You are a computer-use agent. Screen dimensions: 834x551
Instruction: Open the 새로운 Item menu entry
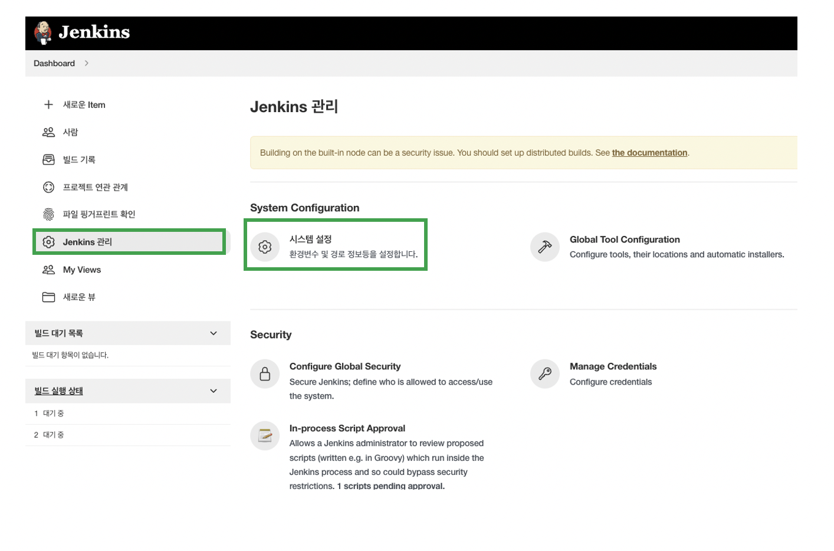84,104
